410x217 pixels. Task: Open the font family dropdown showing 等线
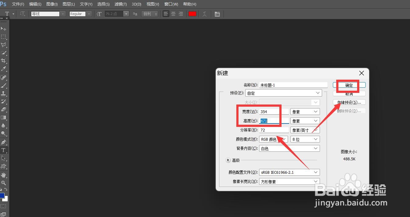(x=63, y=14)
